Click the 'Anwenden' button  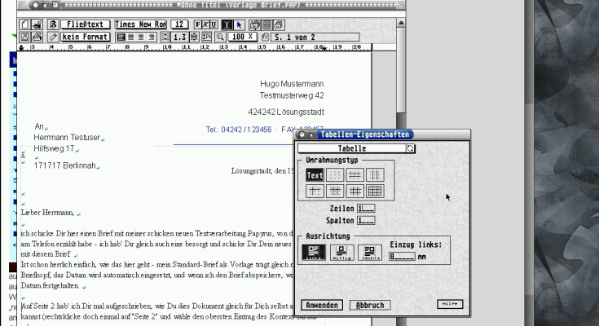[x=321, y=305]
